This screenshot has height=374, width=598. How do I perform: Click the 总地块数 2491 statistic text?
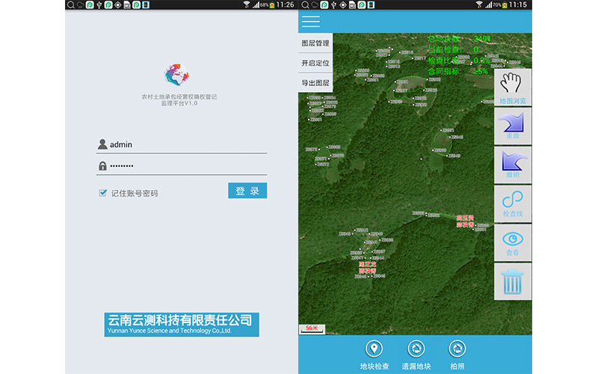459,39
